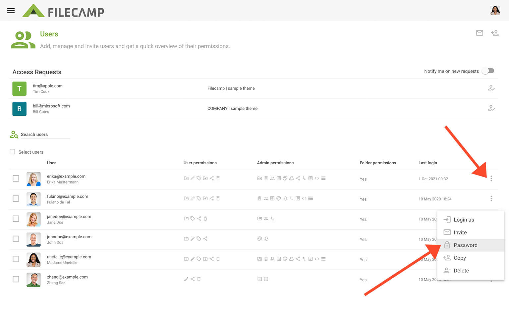This screenshot has height=318, width=509.
Task: Click the envelope invite icon in header
Action: click(x=479, y=33)
